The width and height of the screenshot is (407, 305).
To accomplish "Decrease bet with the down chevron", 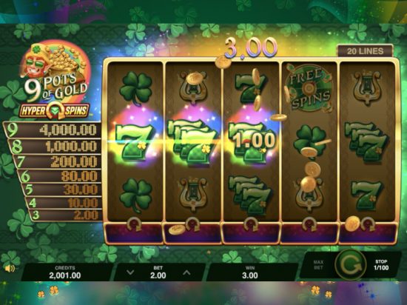I will pos(130,272).
